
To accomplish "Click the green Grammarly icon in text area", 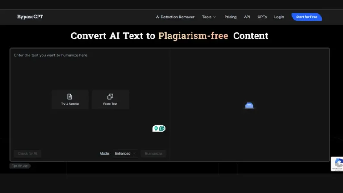I will point(162,129).
